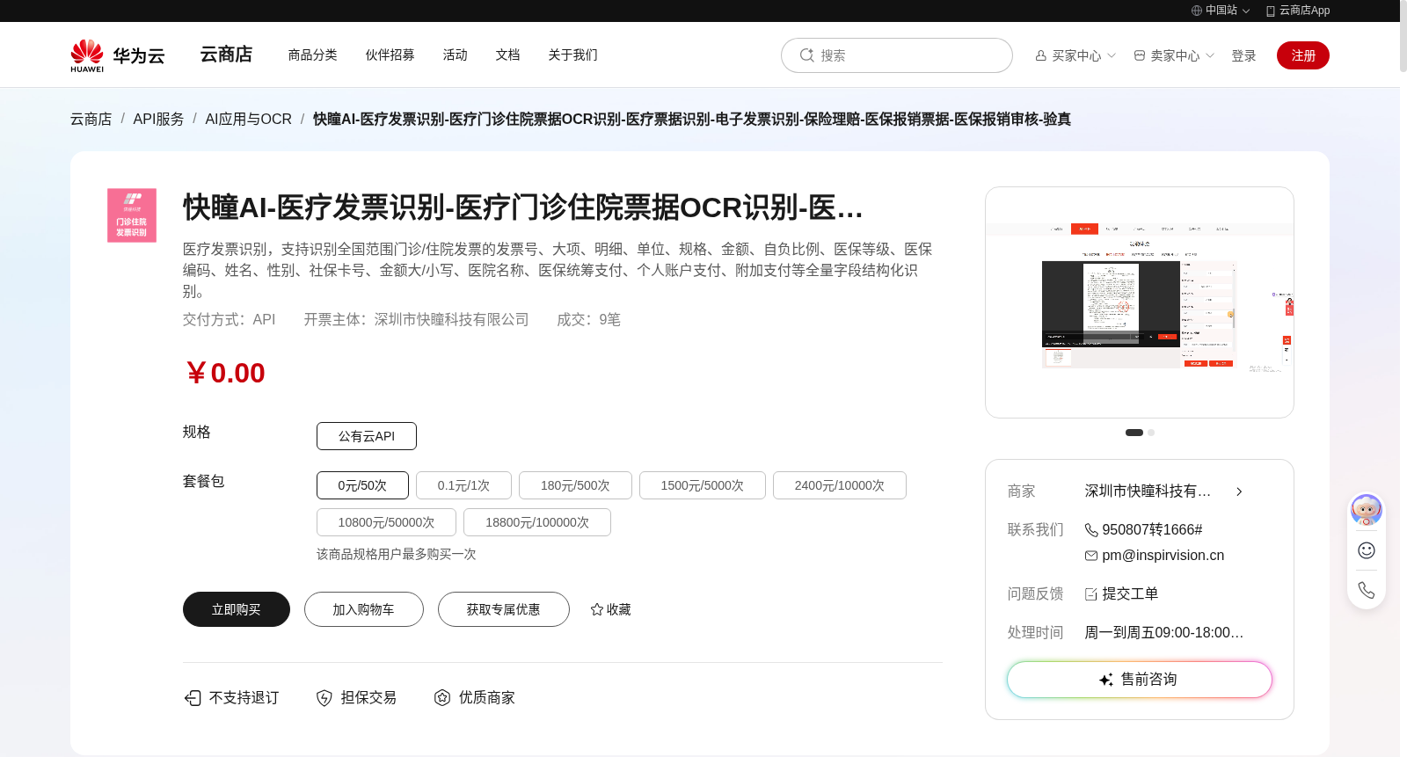
Task: Click the 深圳市快瞳科技有… merchant name
Action: (1148, 491)
